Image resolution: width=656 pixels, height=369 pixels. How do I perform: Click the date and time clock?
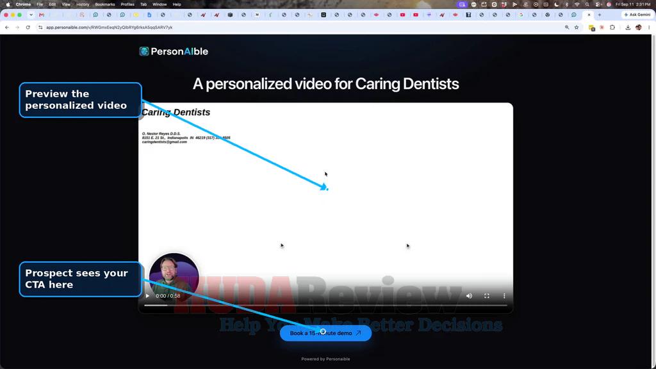click(633, 4)
